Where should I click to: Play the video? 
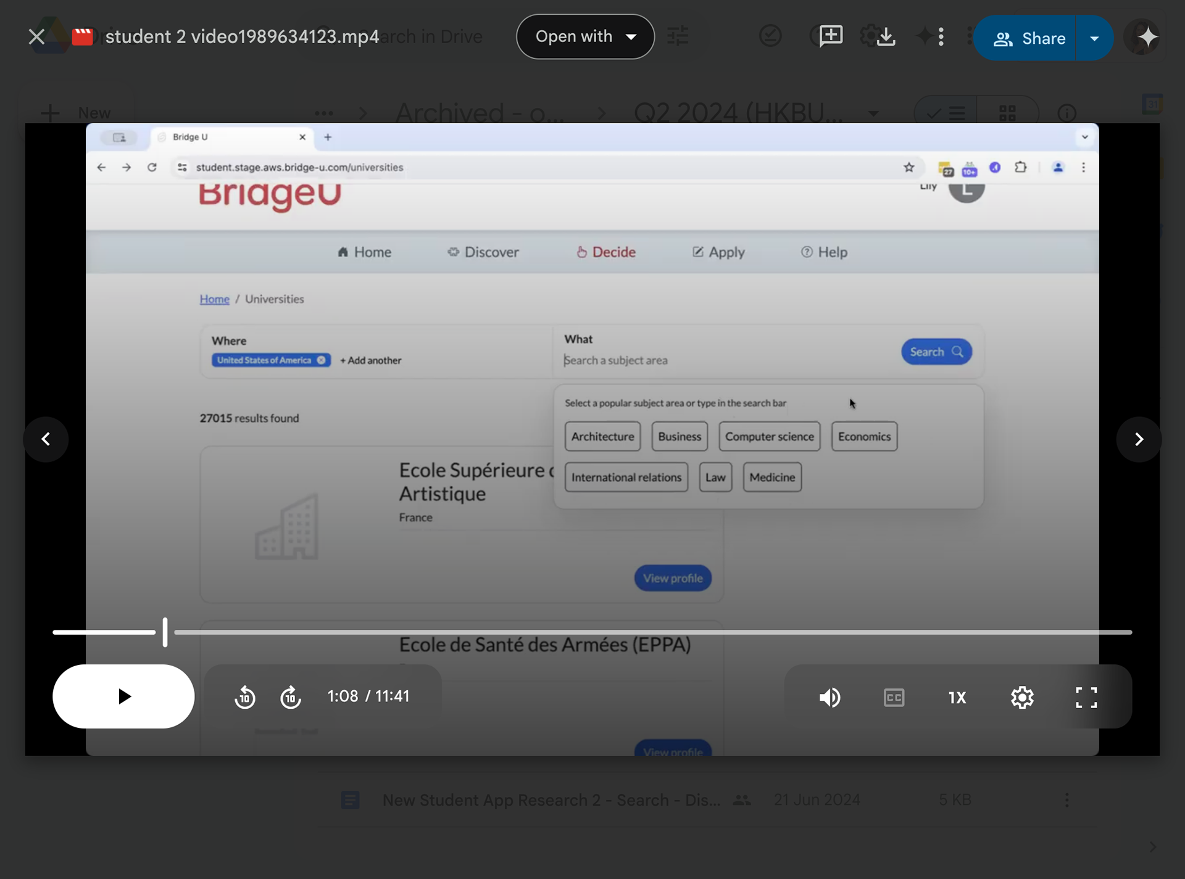click(x=123, y=696)
